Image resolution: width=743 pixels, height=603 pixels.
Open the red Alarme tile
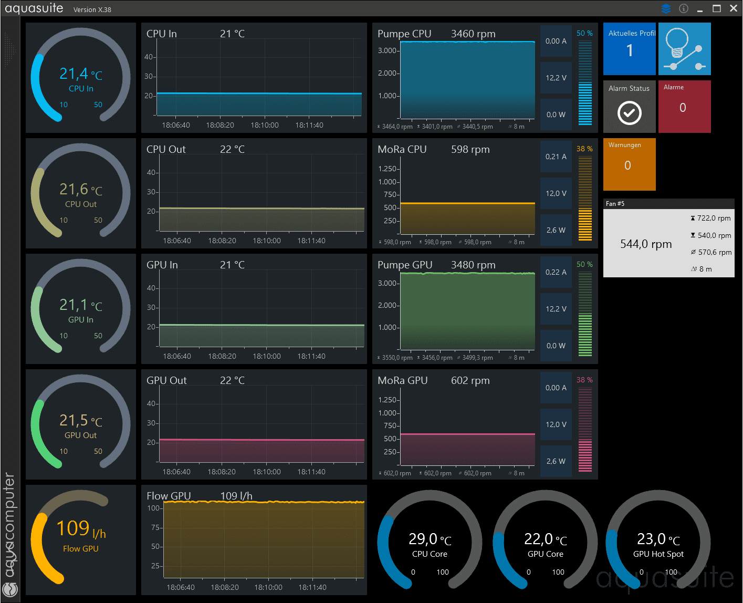pos(684,107)
